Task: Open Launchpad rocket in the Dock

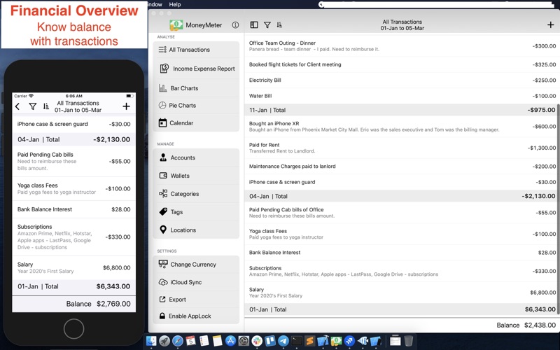Action: (x=164, y=341)
